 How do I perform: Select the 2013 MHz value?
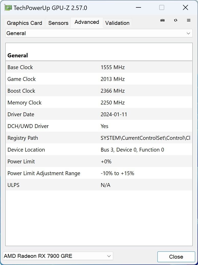pyautogui.click(x=113, y=79)
